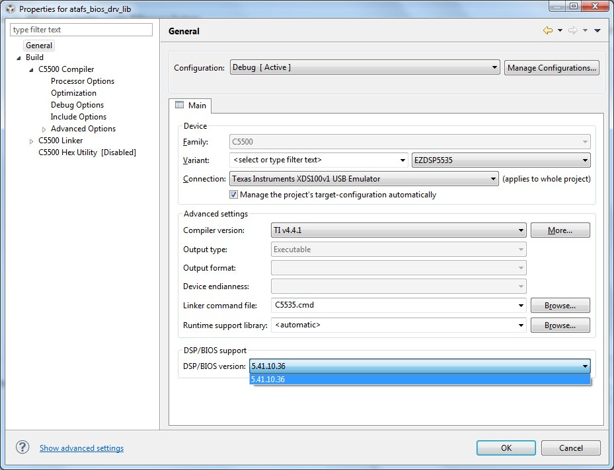Close the Properties dialog window

[595, 6]
